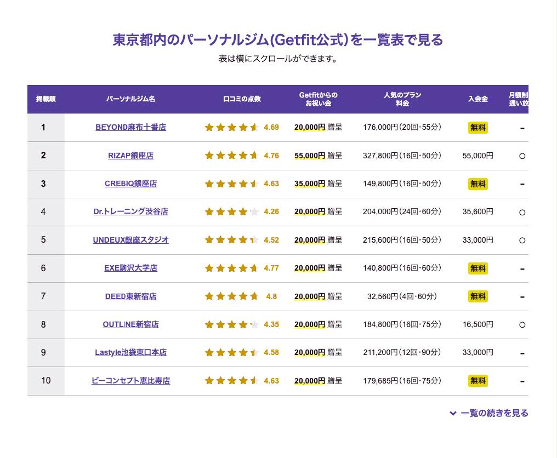Click the 掲載順 column header
Viewport: 557px width, 458px height.
pyautogui.click(x=46, y=99)
